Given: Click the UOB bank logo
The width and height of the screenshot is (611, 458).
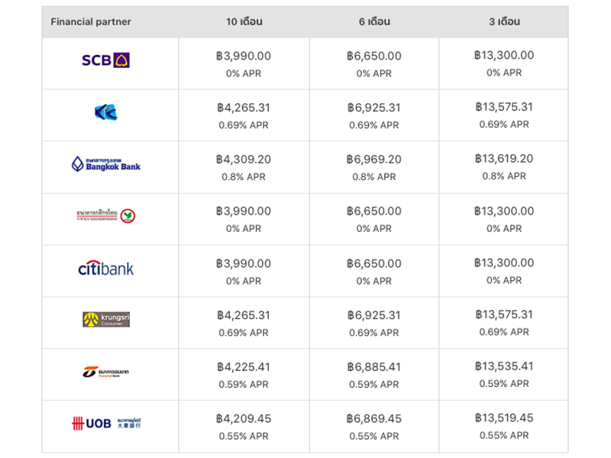Looking at the screenshot, I should click(x=105, y=423).
